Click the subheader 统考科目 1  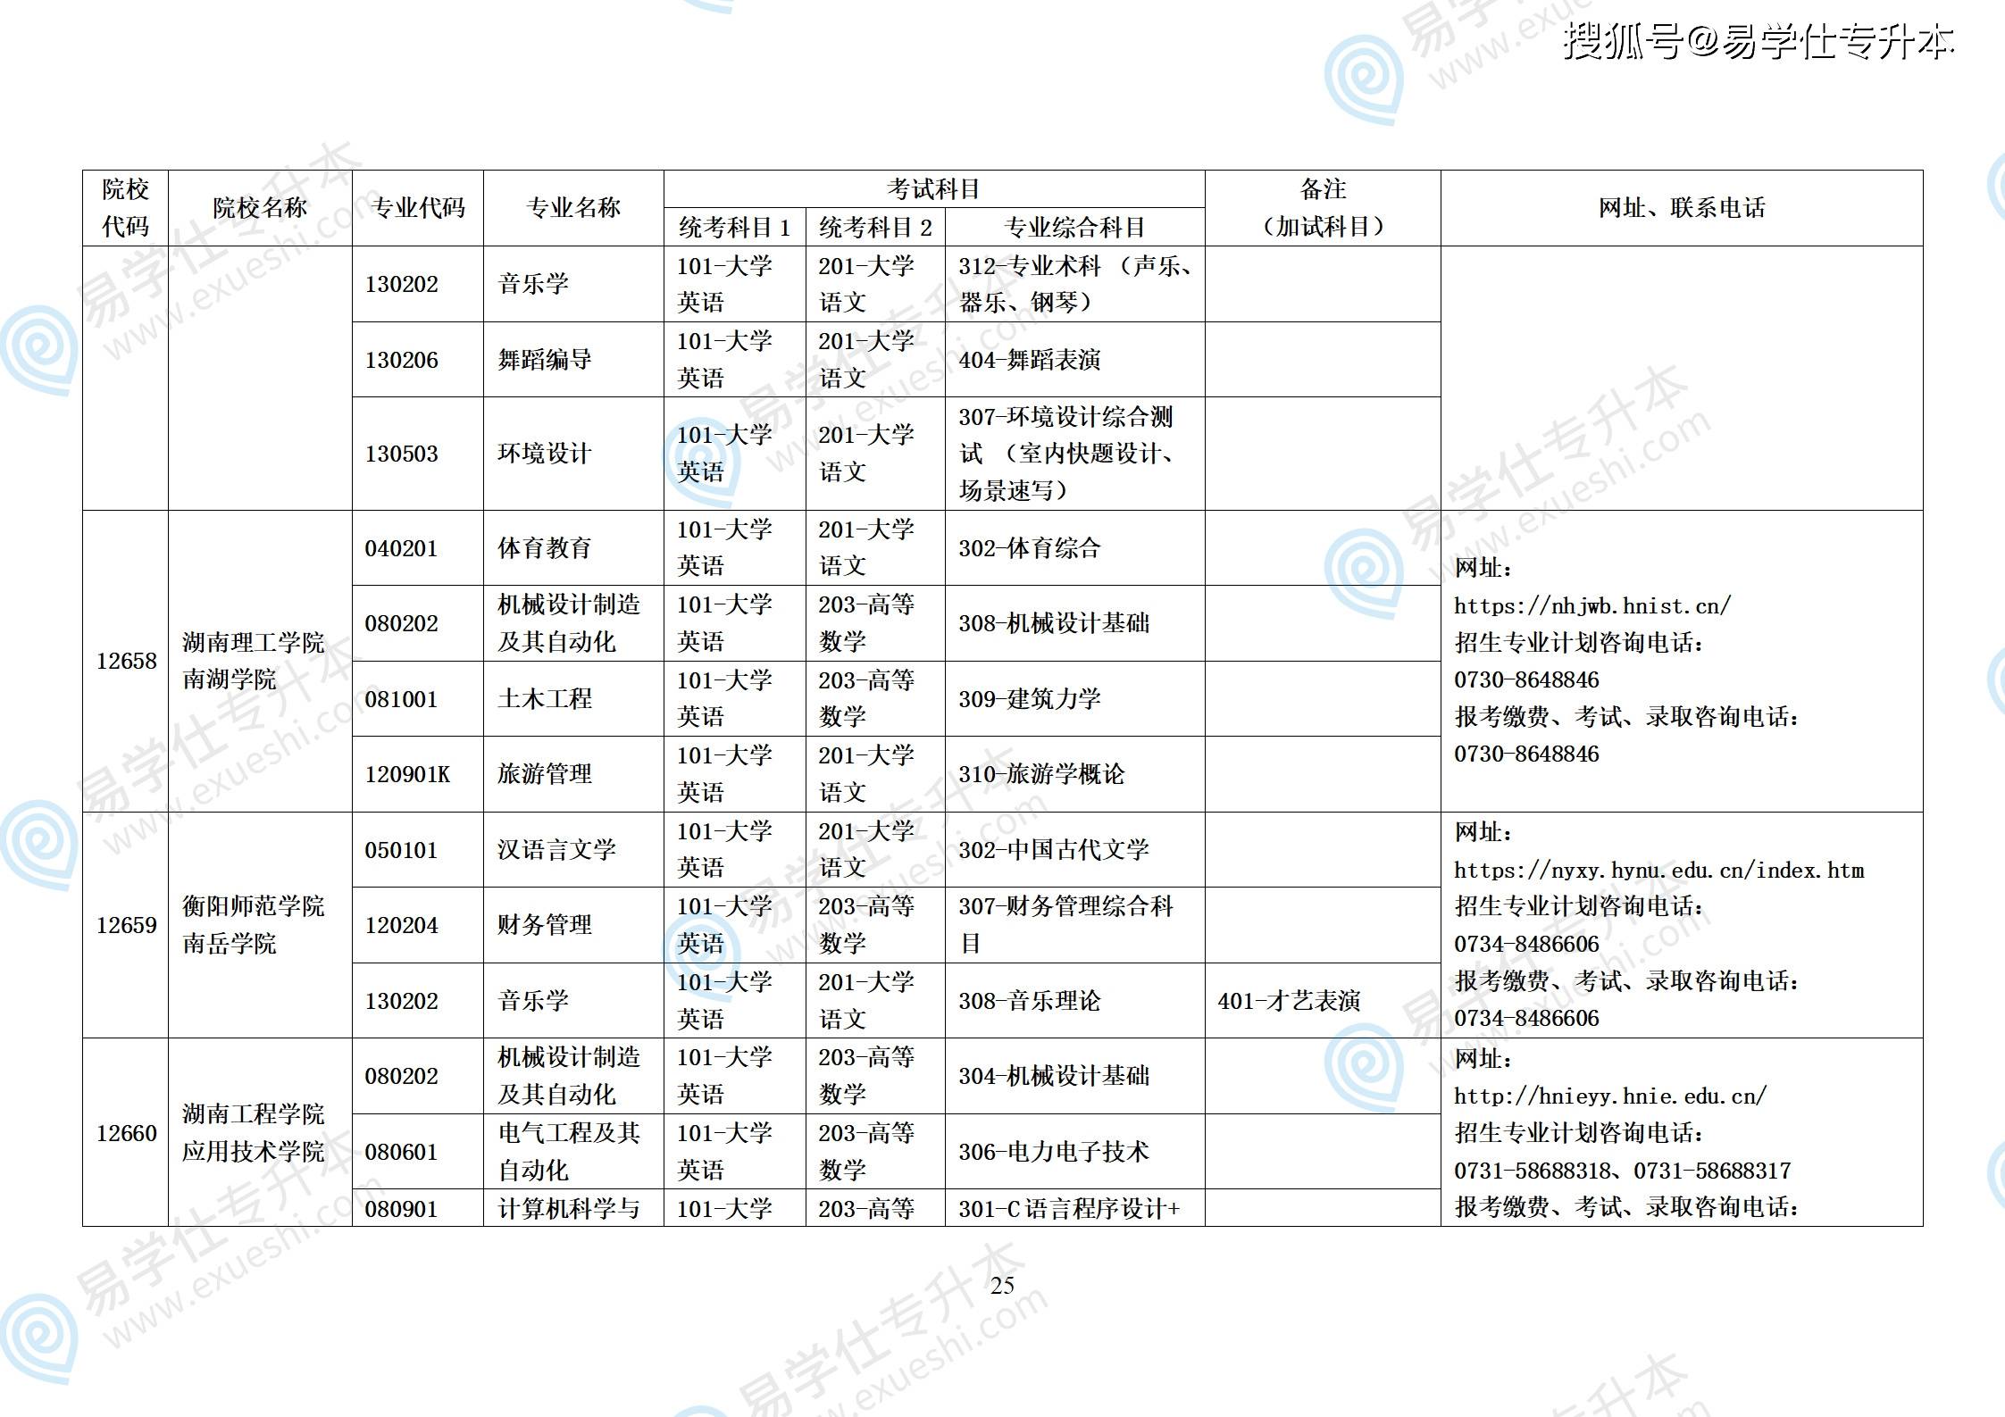click(x=734, y=228)
